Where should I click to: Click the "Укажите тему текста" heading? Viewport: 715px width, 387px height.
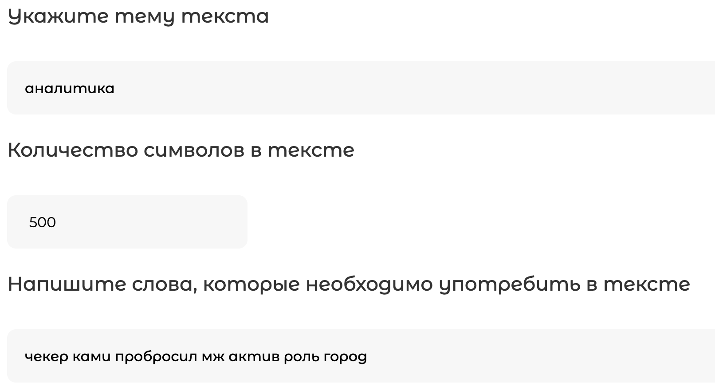pyautogui.click(x=138, y=17)
